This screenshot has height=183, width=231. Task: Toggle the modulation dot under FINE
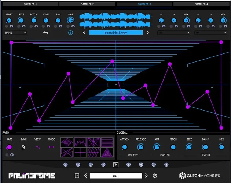pyautogui.click(x=43, y=26)
